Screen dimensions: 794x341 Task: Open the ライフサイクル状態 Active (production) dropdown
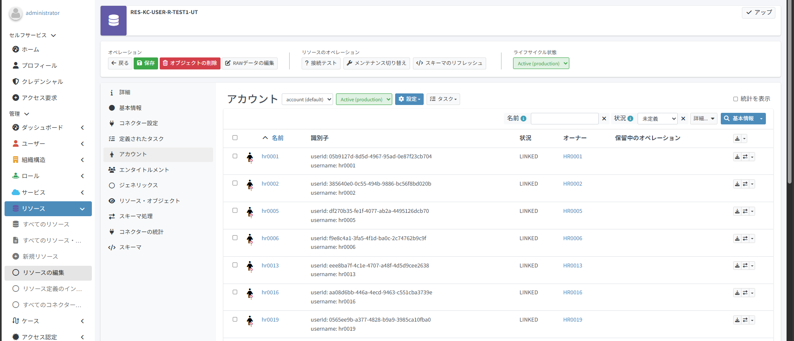[x=541, y=63]
